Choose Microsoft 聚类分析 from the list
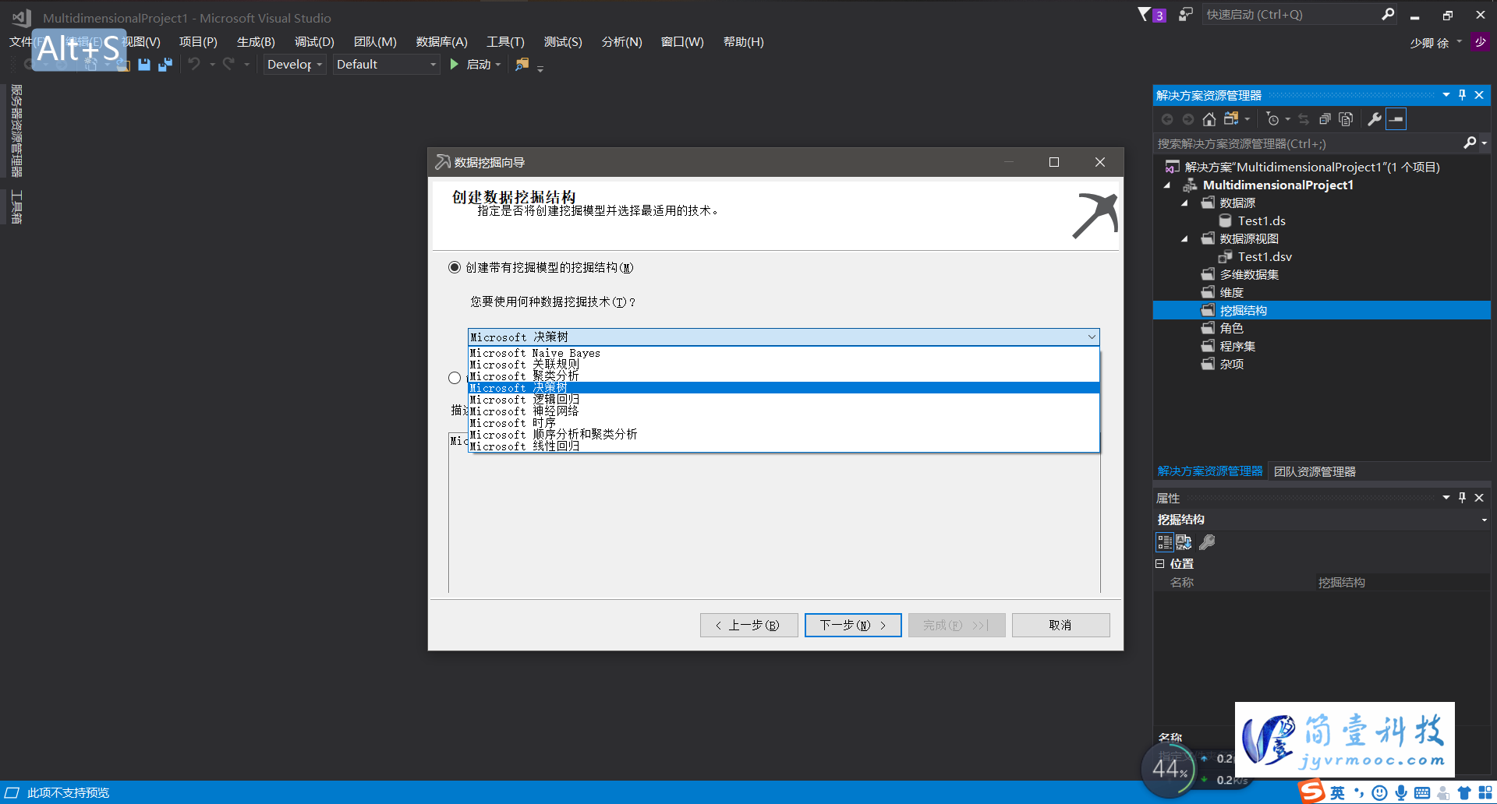This screenshot has height=804, width=1497. click(784, 376)
